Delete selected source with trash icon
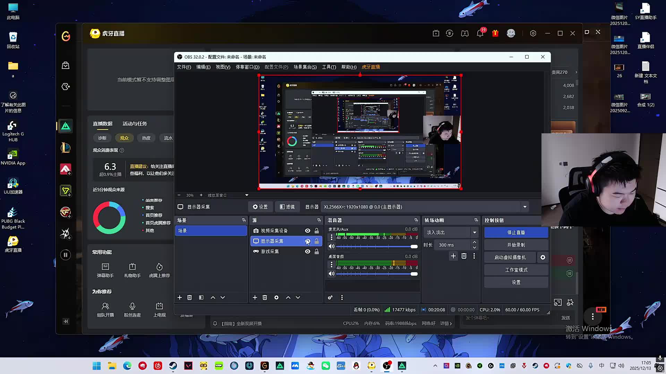Viewport: 666px width, 374px height. [x=265, y=297]
